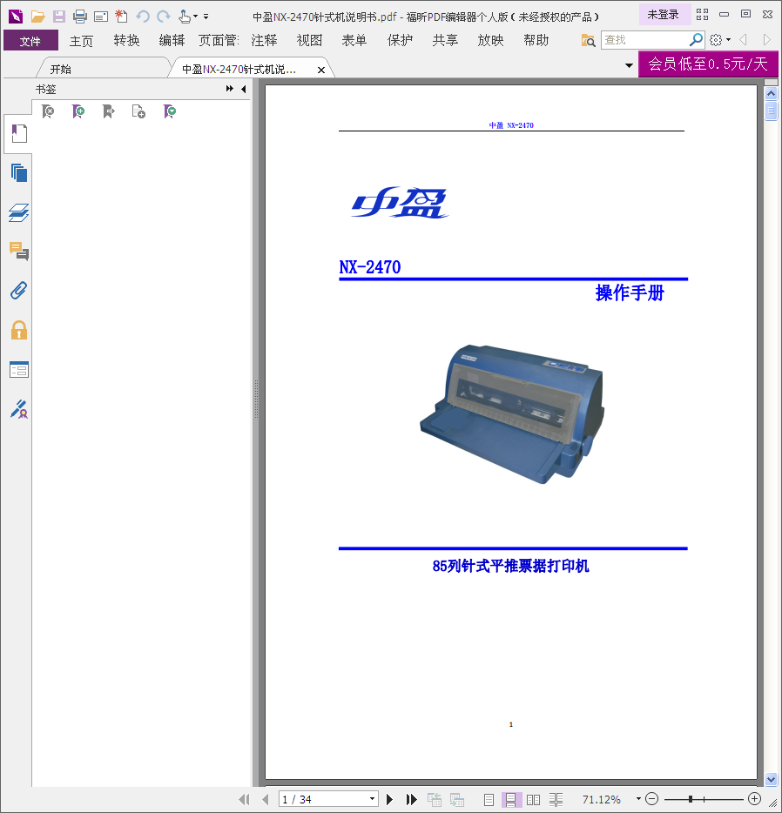Open the zoom level dropdown arrow
782x813 pixels.
[638, 799]
